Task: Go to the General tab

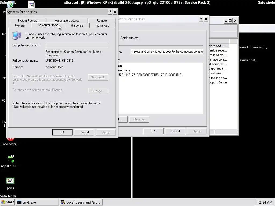Action: (20, 25)
